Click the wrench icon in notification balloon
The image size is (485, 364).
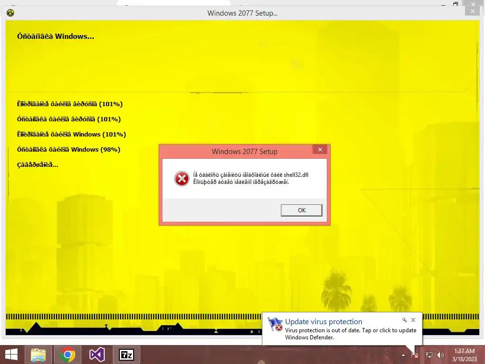(x=404, y=320)
